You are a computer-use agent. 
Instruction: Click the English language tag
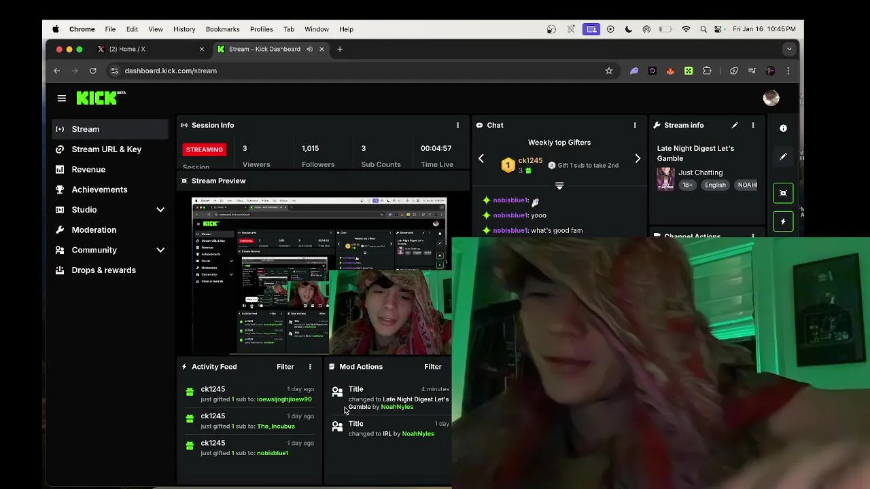(715, 185)
